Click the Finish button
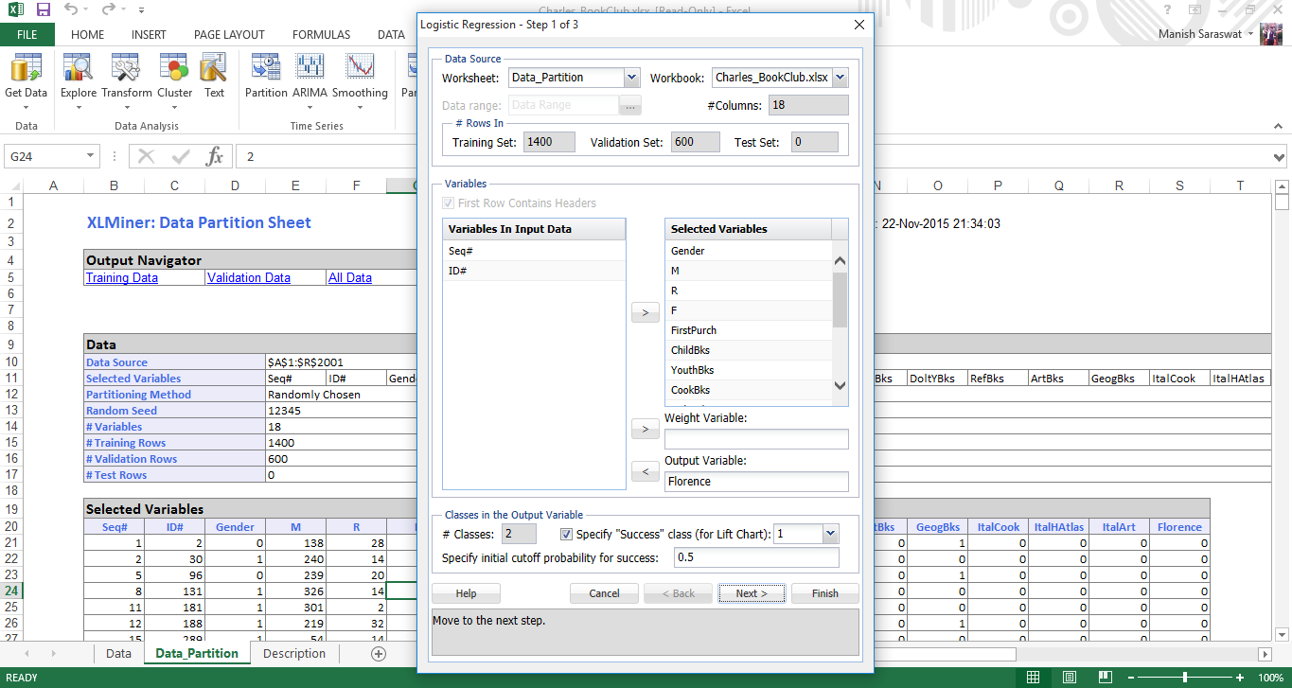Viewport: 1292px width, 688px height. pos(824,593)
